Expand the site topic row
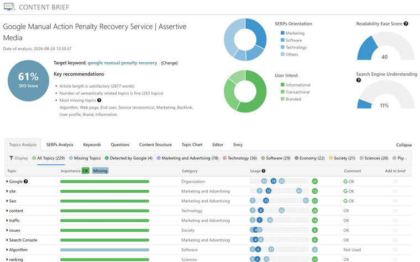 coord(7,191)
